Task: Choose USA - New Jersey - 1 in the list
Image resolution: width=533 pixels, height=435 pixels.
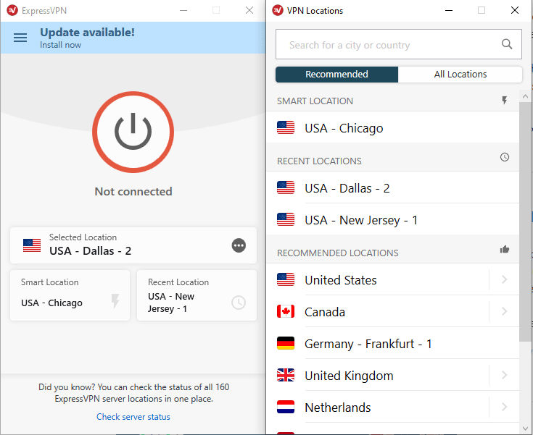Action: (393, 220)
